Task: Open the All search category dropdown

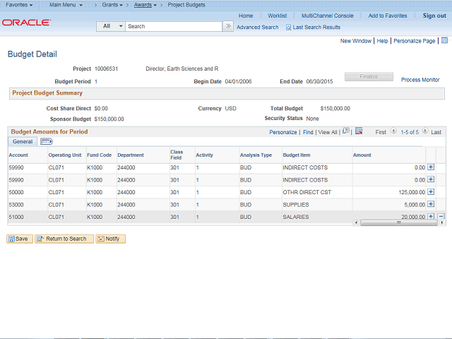Action: pos(111,26)
